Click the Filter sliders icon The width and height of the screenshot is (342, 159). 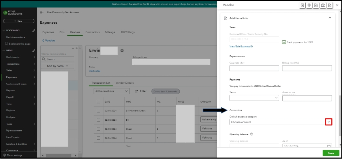[137, 91]
